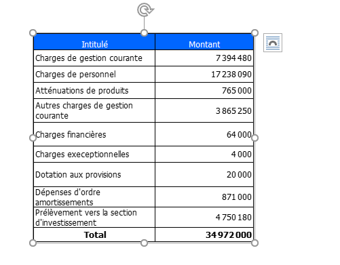Click the bottom middle resize handle
340x265 pixels.
pyautogui.click(x=144, y=243)
